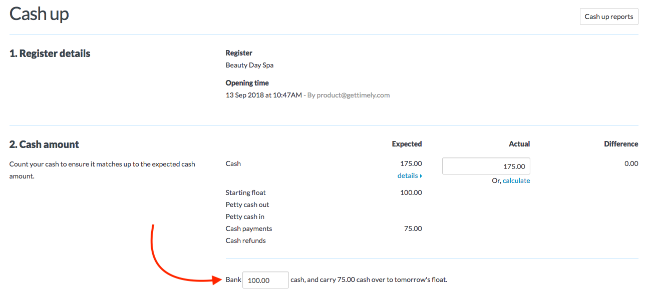Open the Cash up reports page

point(609,16)
